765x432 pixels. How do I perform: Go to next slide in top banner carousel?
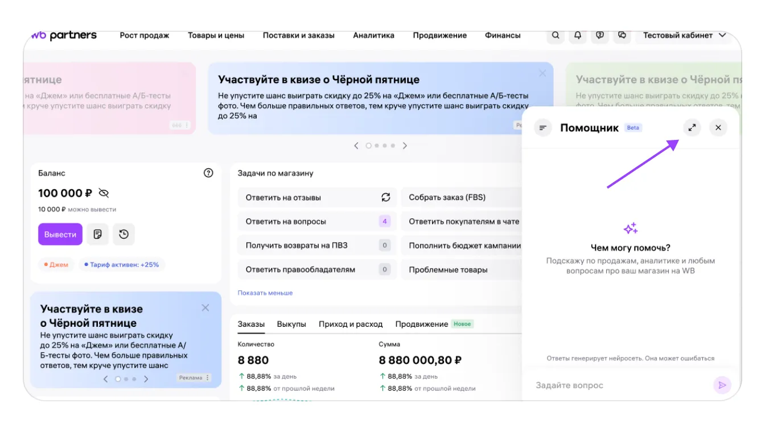click(x=405, y=146)
